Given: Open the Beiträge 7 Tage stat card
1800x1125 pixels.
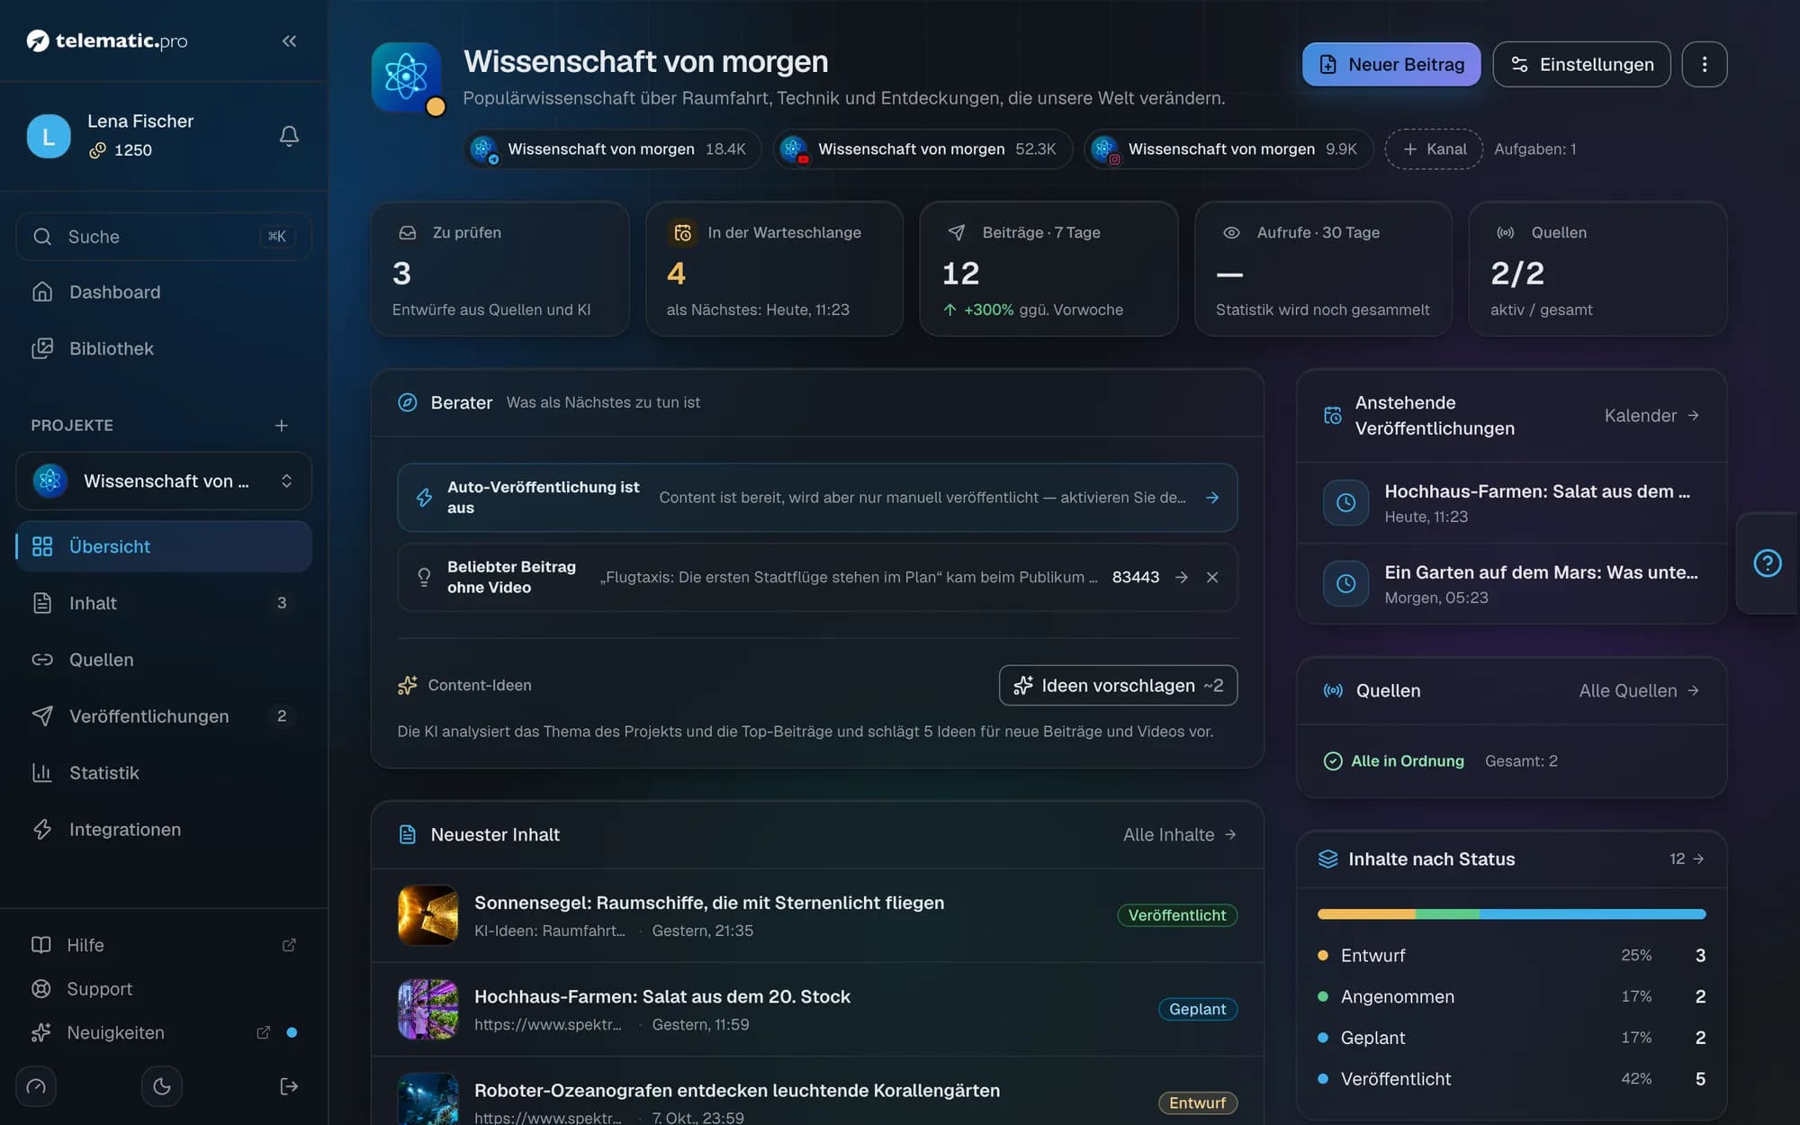Looking at the screenshot, I should click(1048, 269).
